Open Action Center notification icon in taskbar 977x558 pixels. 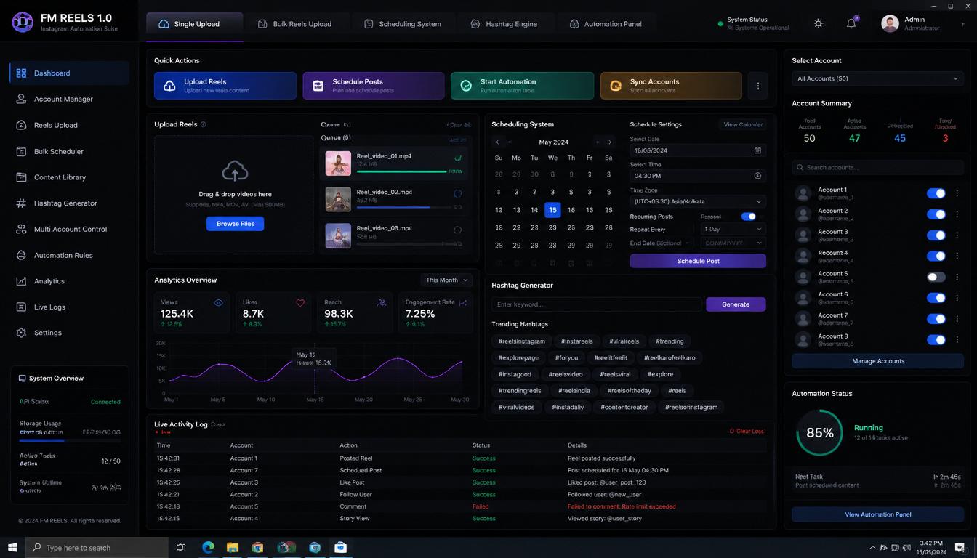pos(960,547)
